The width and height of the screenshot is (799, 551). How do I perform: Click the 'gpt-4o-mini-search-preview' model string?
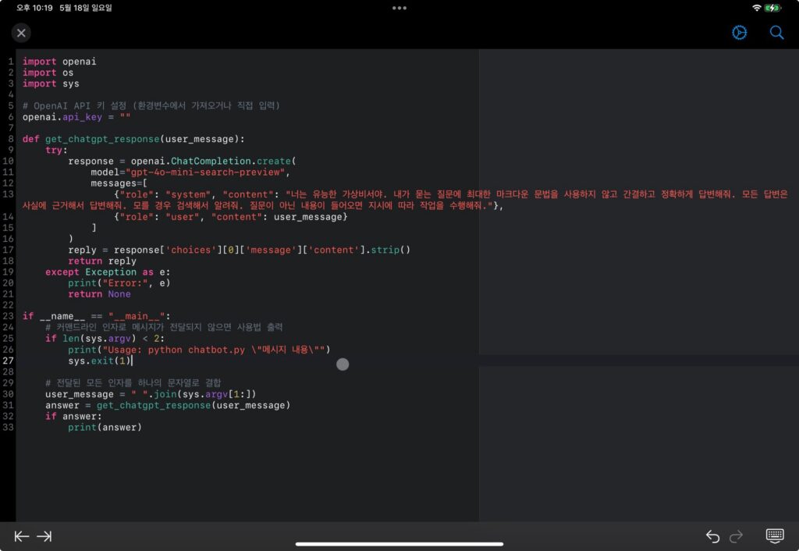(x=205, y=172)
